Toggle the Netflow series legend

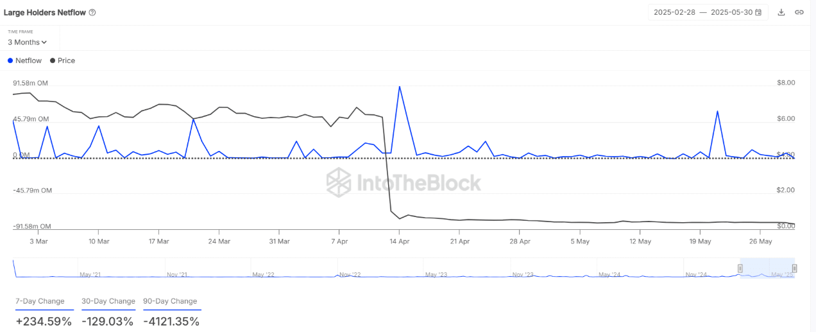click(24, 60)
